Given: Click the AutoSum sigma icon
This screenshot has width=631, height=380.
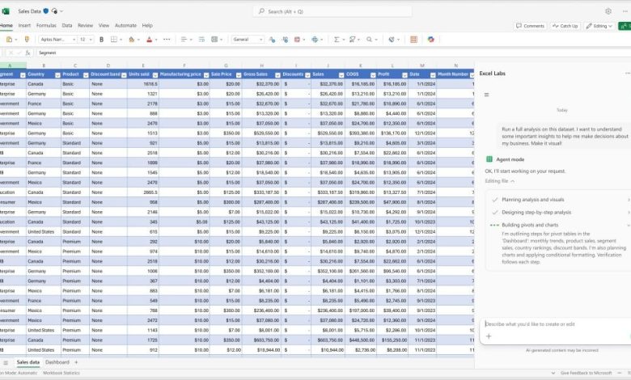Looking at the screenshot, I should click(x=337, y=39).
